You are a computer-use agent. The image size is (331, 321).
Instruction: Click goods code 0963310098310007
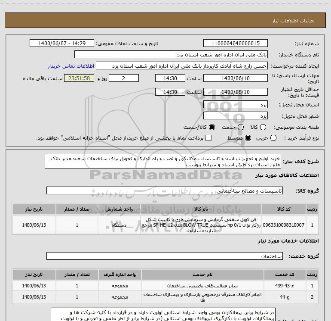284,225
